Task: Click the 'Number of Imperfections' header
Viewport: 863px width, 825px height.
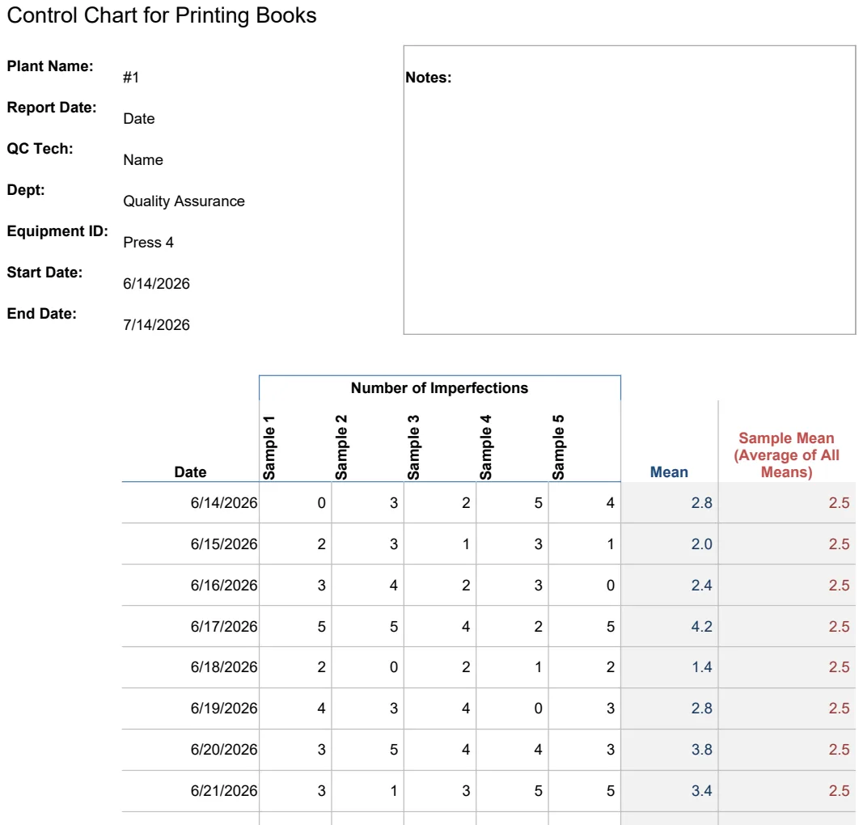Action: [440, 388]
